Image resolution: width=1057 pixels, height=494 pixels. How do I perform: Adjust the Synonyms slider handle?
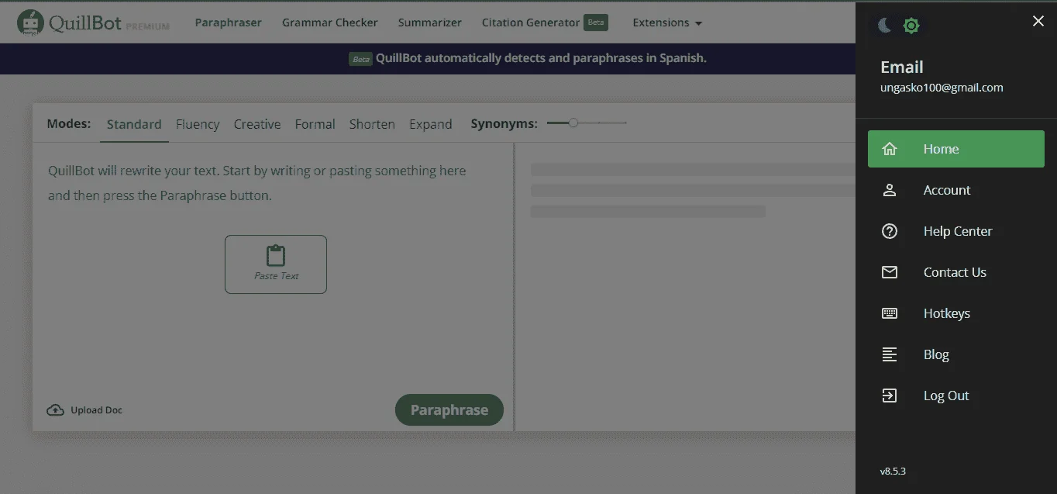[573, 123]
